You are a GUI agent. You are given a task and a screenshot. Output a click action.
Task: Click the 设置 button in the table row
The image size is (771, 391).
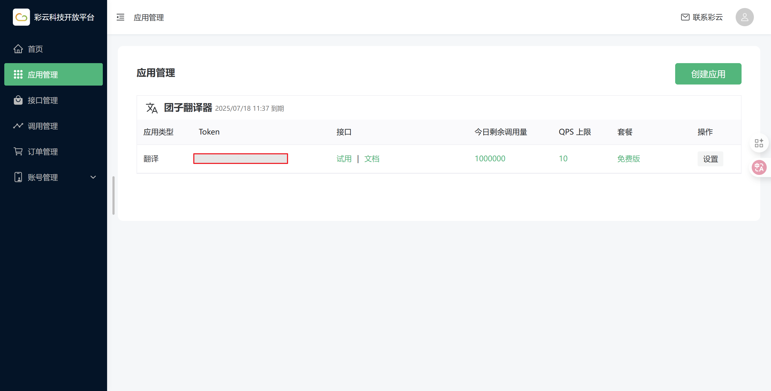pyautogui.click(x=710, y=159)
